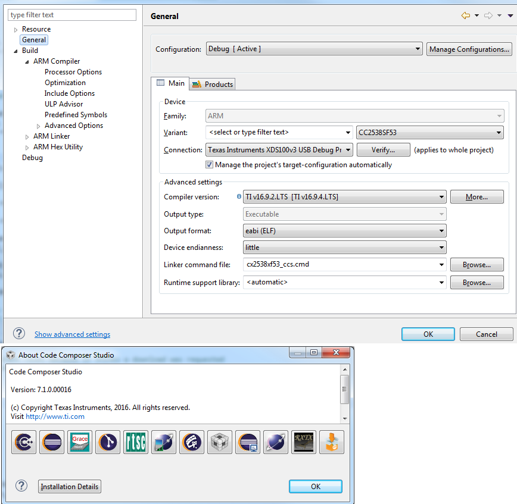Click the grey cube plugin icon
Image resolution: width=517 pixels, height=504 pixels.
pyautogui.click(x=220, y=442)
